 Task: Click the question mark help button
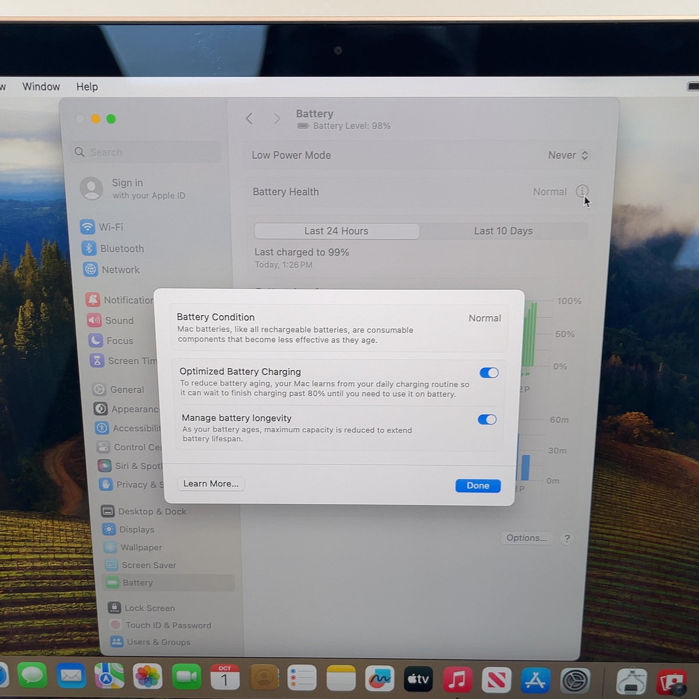pyautogui.click(x=567, y=539)
